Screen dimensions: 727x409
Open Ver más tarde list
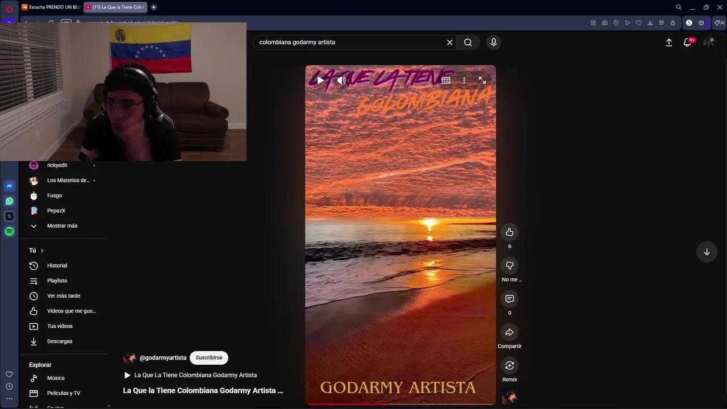click(x=63, y=296)
